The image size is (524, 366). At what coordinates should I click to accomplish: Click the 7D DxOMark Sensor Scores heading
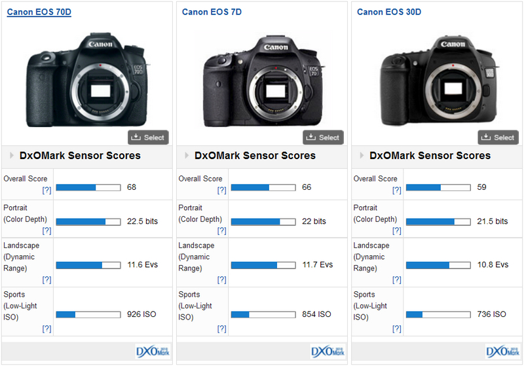click(255, 156)
